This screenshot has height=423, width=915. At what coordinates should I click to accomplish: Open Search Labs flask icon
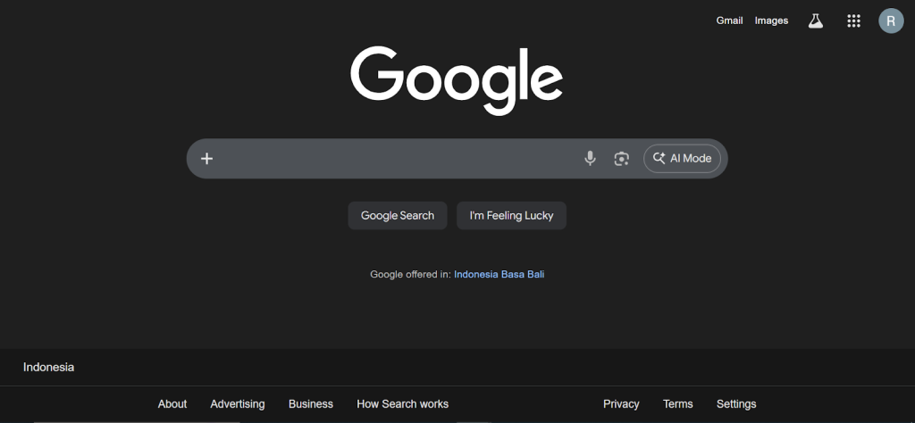point(815,21)
